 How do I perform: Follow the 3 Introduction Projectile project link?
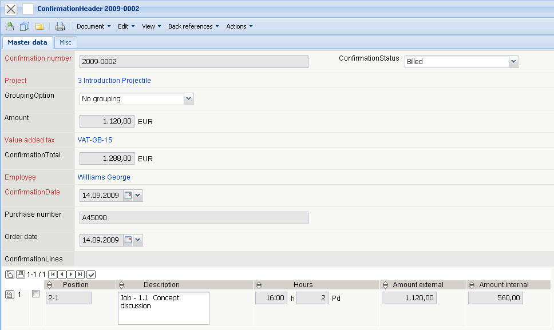(114, 81)
